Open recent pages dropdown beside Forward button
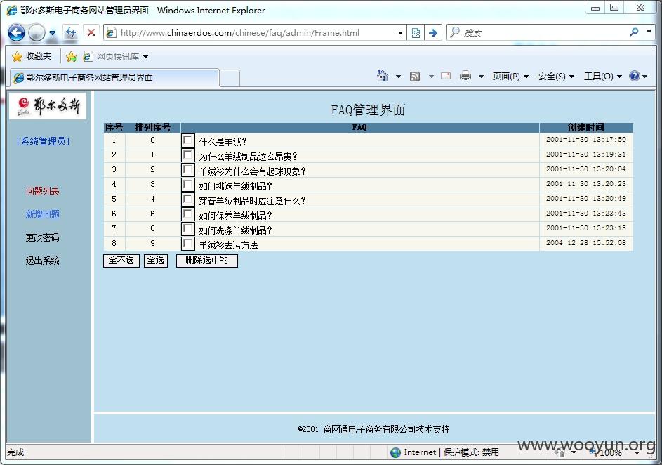Image resolution: width=662 pixels, height=465 pixels. (53, 32)
